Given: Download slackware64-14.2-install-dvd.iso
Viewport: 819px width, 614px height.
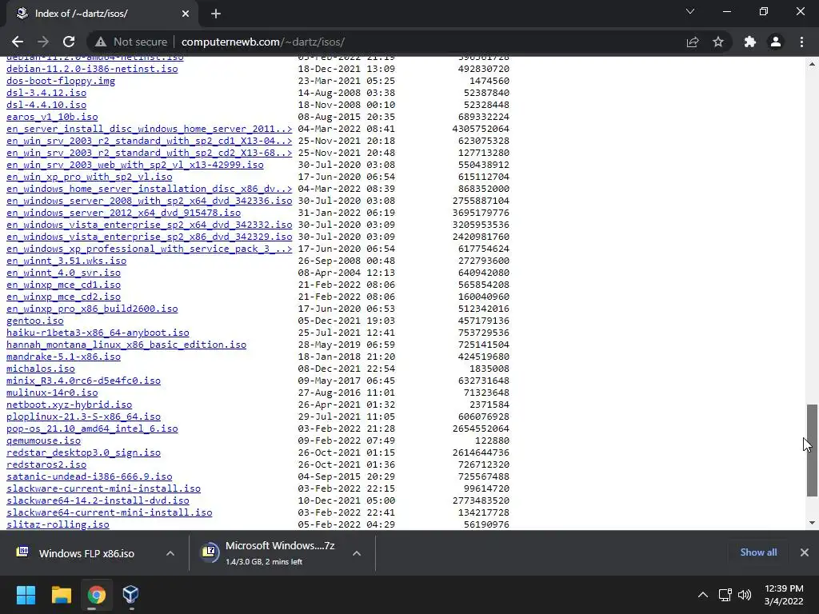Looking at the screenshot, I should (x=98, y=501).
